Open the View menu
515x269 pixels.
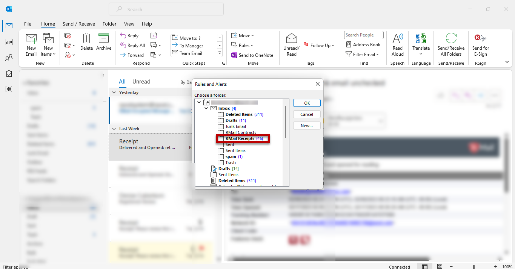tap(129, 24)
